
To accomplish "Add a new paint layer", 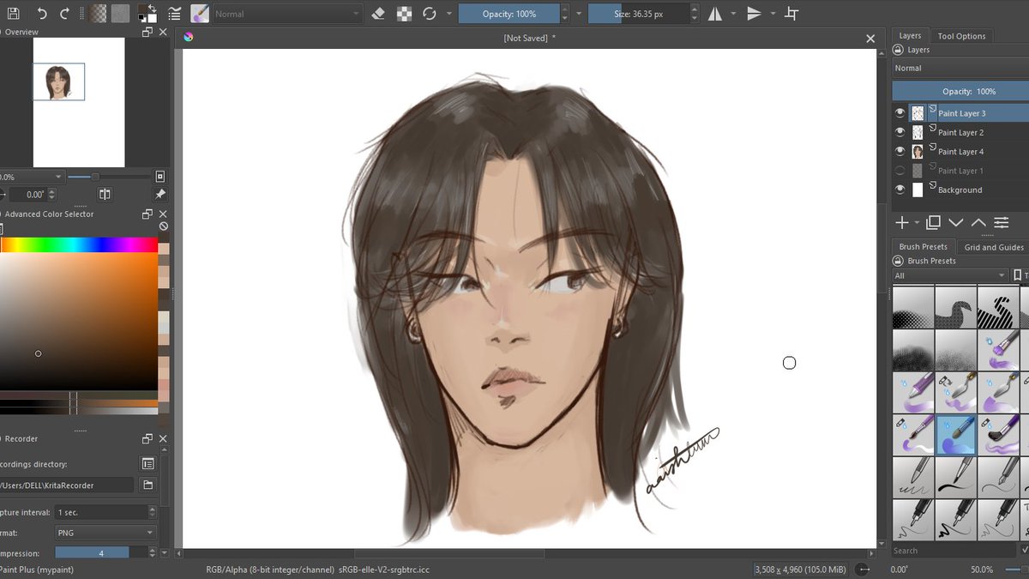I will 902,223.
